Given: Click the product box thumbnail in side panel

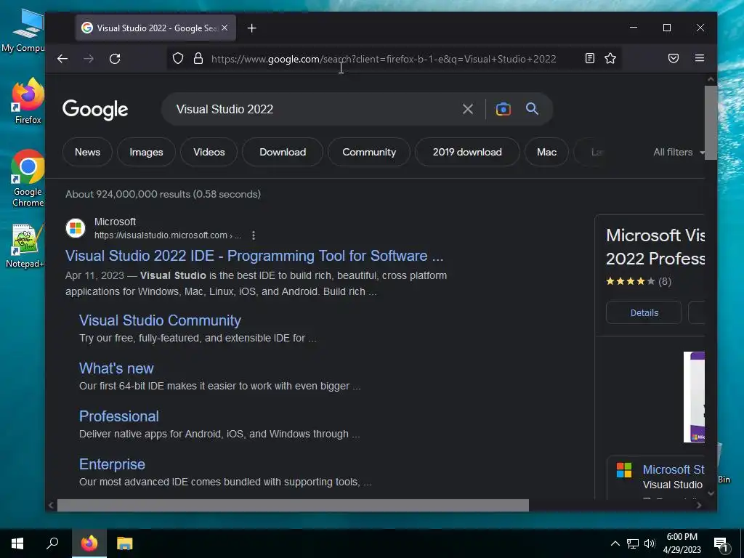Looking at the screenshot, I should point(694,397).
